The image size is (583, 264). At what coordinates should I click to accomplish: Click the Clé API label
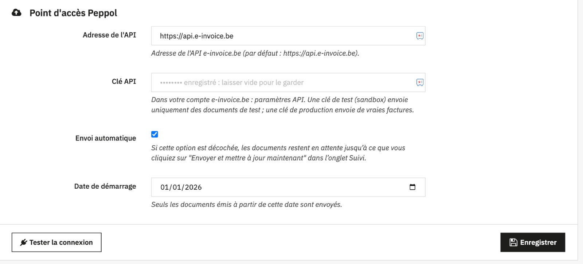coord(124,82)
